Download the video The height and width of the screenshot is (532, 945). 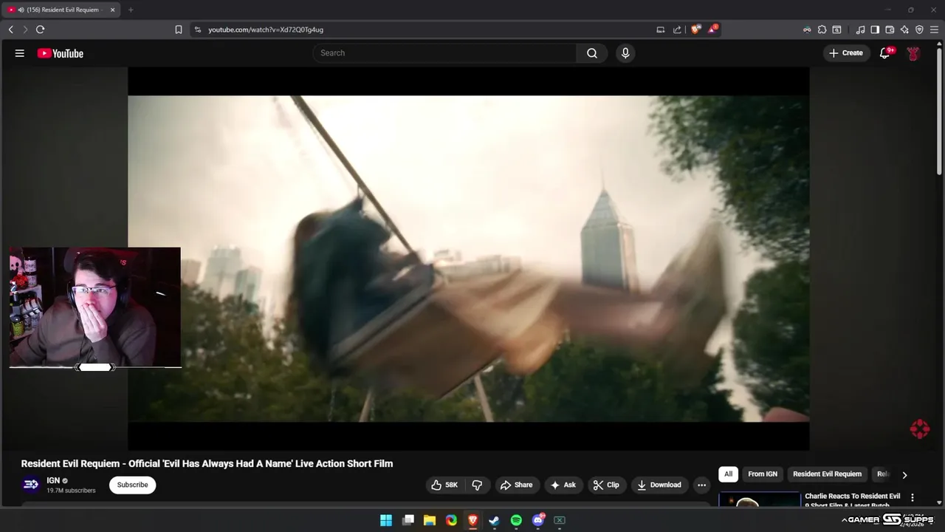[x=659, y=485]
